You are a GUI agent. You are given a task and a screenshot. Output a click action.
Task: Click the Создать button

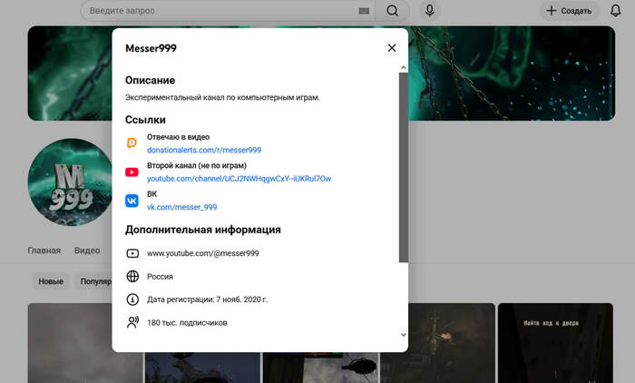569,11
